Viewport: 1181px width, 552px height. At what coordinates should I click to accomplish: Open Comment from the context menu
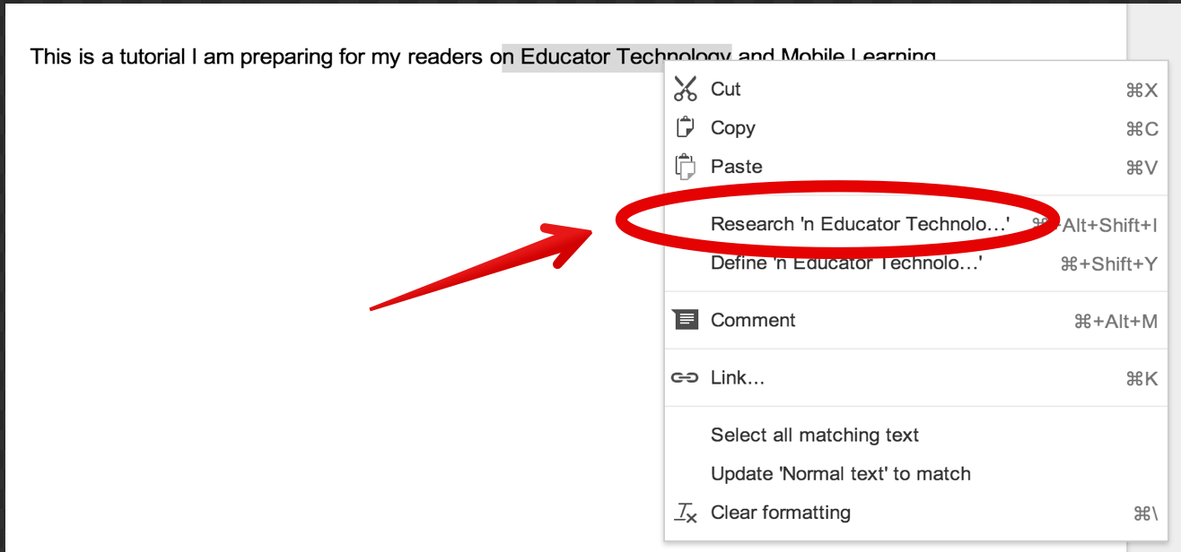tap(753, 320)
